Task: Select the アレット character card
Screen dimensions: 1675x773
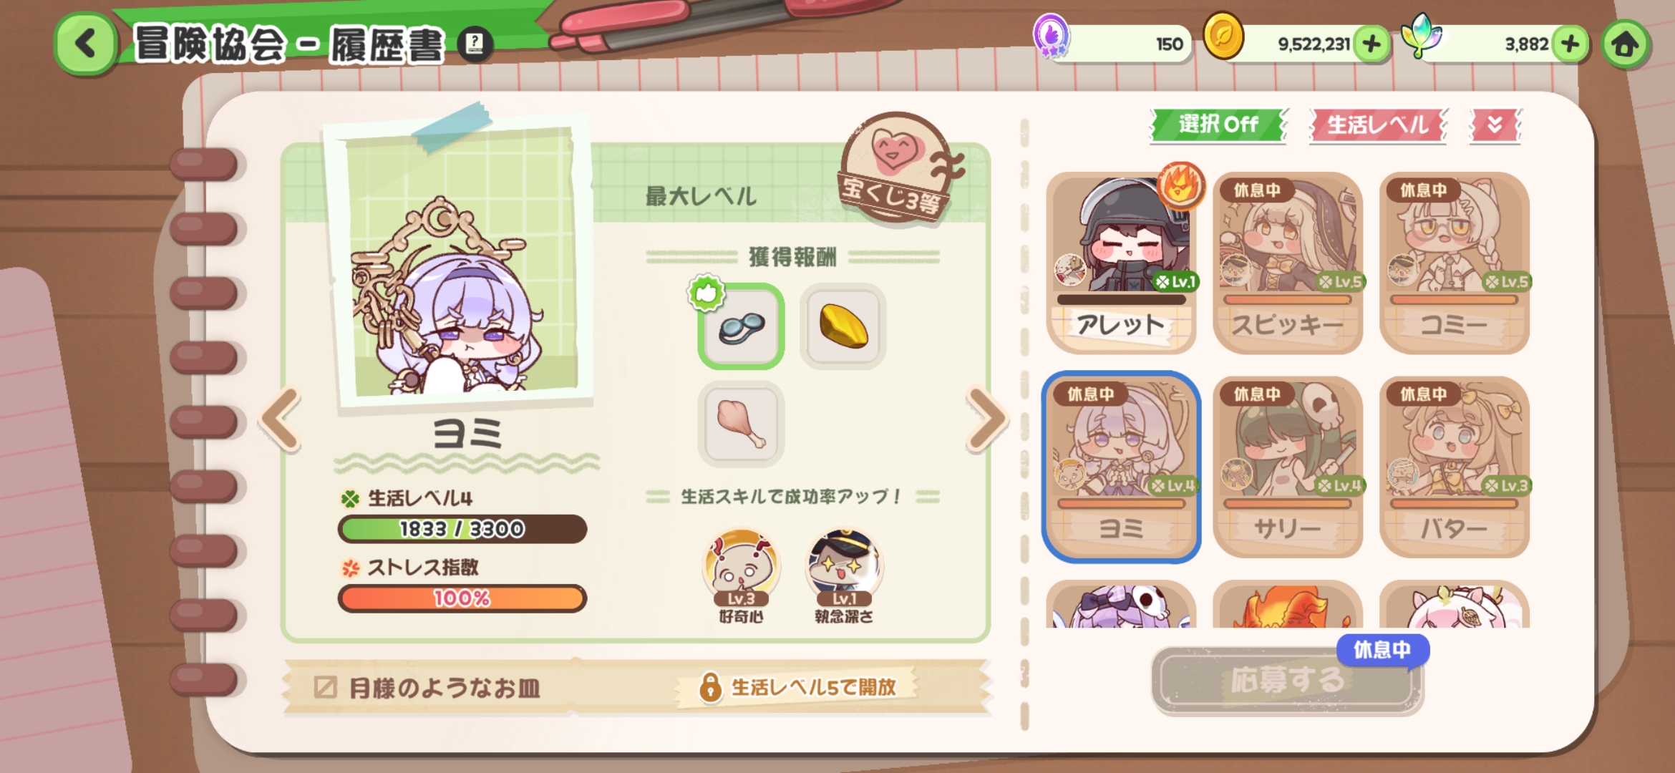Action: pos(1121,263)
